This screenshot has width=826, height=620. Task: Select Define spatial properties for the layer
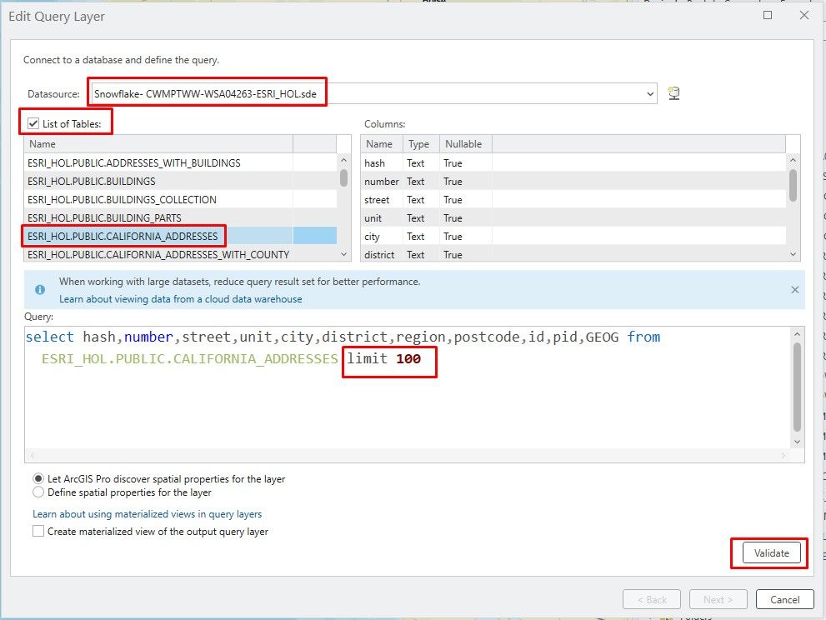click(38, 492)
